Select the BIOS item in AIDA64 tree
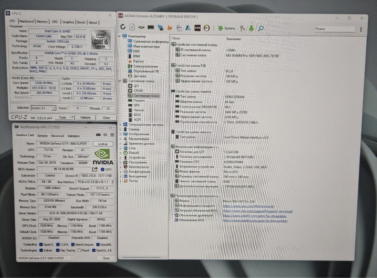Screen dimensions: 377x278 tap(135, 115)
